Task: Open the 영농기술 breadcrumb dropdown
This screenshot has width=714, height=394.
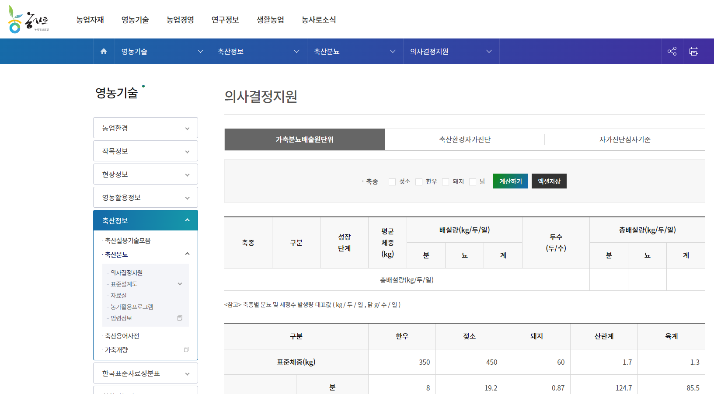Action: pos(163,51)
